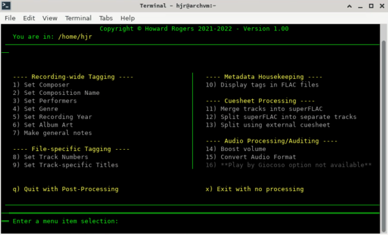Click 'Display tags in FLAC files' line
This screenshot has height=235, width=388.
pyautogui.click(x=262, y=85)
